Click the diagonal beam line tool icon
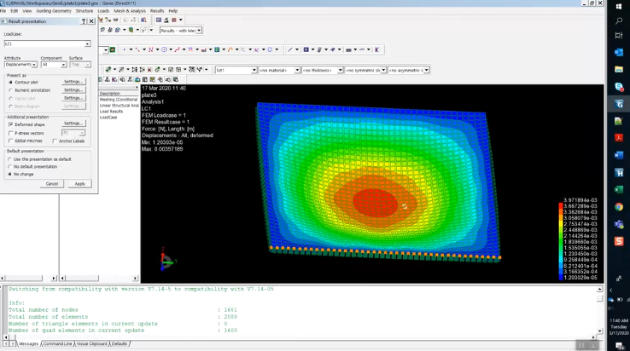The width and height of the screenshot is (630, 351). point(290,49)
